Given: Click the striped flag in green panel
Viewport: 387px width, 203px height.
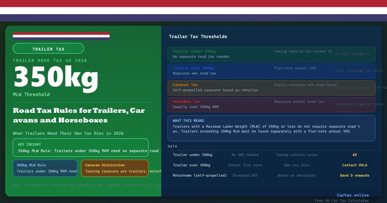Looking at the screenshot, I should pyautogui.click(x=61, y=36).
